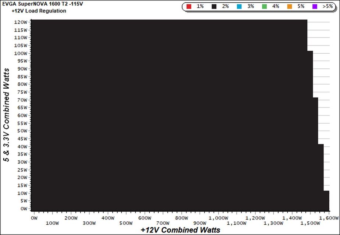Click the '500W' x-axis label
The image size is (340, 235).
click(x=126, y=223)
